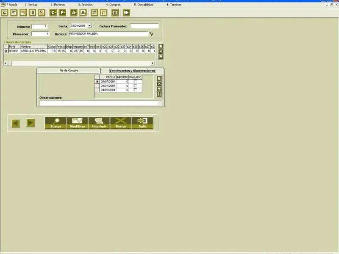Click the Observaciones text field
Viewport: 339px width, 254px height.
tap(101, 103)
